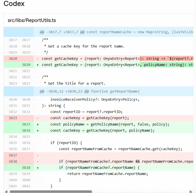This screenshot has width=196, height=193.
Task: Select added line number 3834
Action: click(26, 130)
